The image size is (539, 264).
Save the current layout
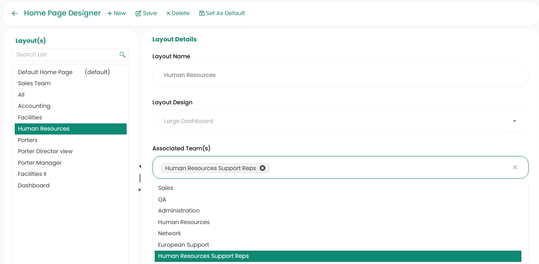click(146, 13)
